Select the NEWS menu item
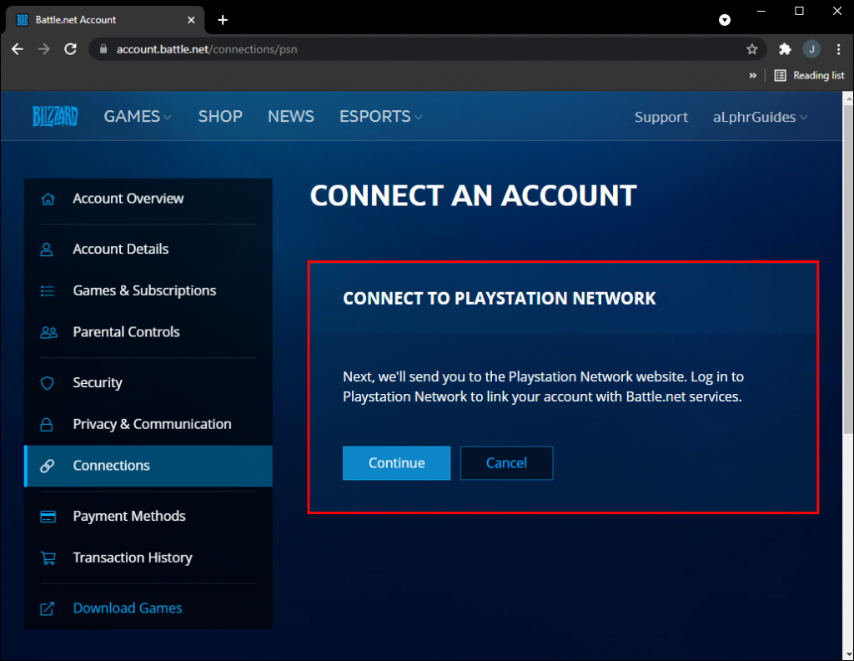Image resolution: width=854 pixels, height=661 pixels. click(290, 116)
